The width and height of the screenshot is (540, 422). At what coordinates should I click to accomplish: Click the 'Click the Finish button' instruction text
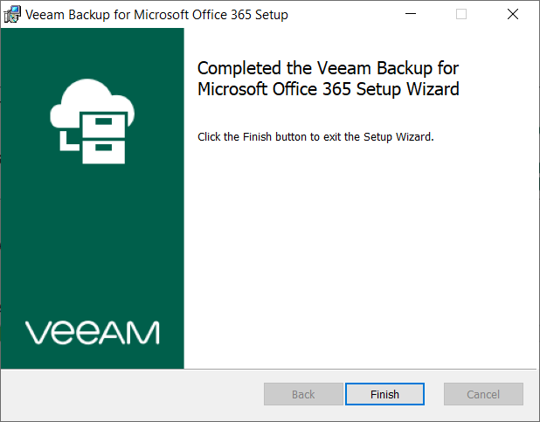[315, 137]
